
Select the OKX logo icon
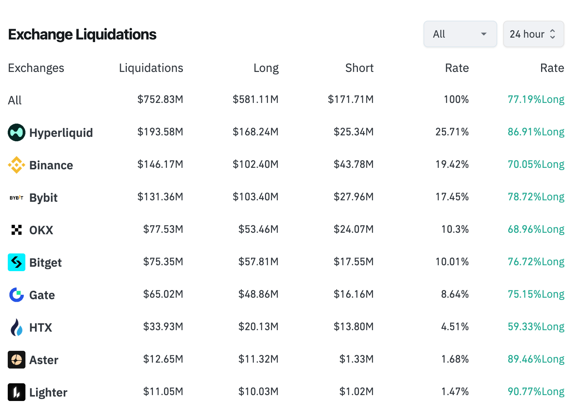[16, 229]
